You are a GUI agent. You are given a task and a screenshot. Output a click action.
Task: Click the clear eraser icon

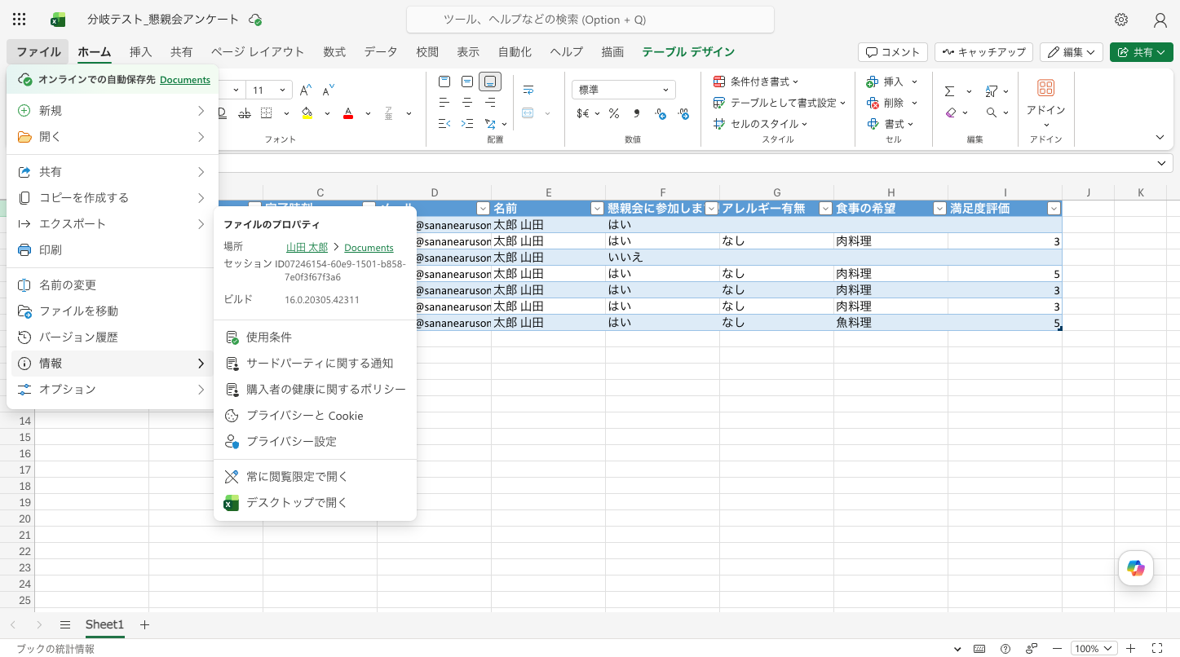[x=951, y=112]
